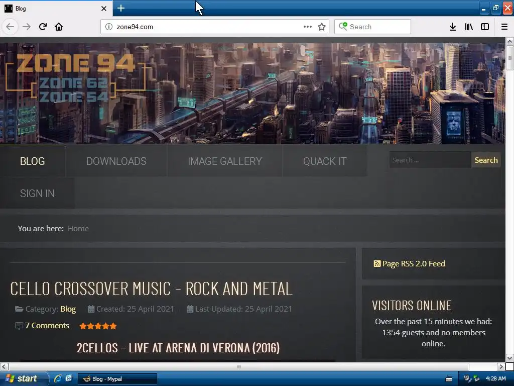Image resolution: width=514 pixels, height=386 pixels.
Task: Close the Blog tab
Action: click(x=103, y=9)
